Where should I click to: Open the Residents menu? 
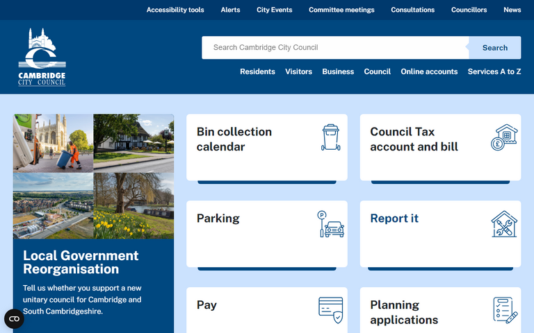tap(257, 71)
